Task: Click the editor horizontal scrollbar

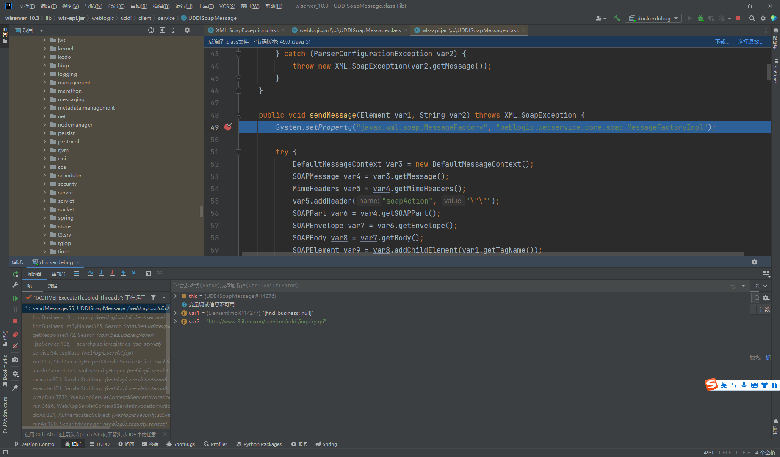Action: [x=492, y=254]
